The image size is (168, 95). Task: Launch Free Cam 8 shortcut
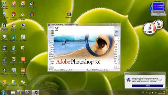pyautogui.click(x=23, y=38)
